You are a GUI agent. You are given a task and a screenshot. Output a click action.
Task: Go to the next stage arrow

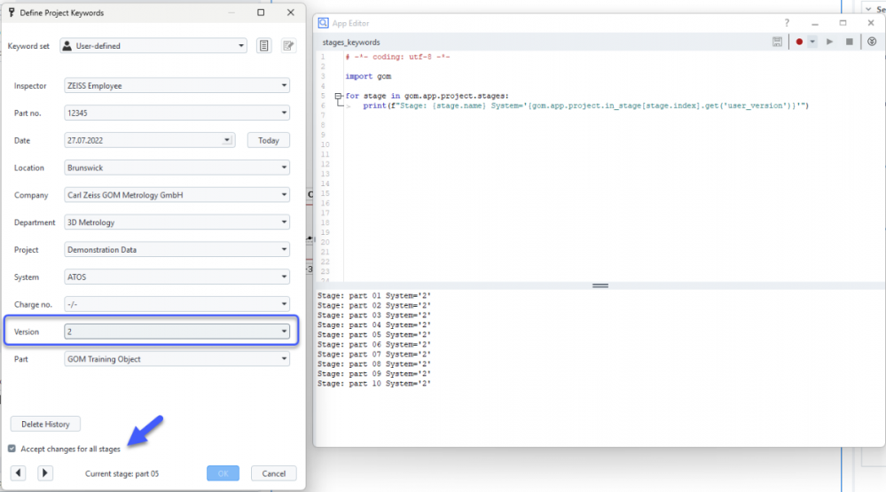coord(45,473)
